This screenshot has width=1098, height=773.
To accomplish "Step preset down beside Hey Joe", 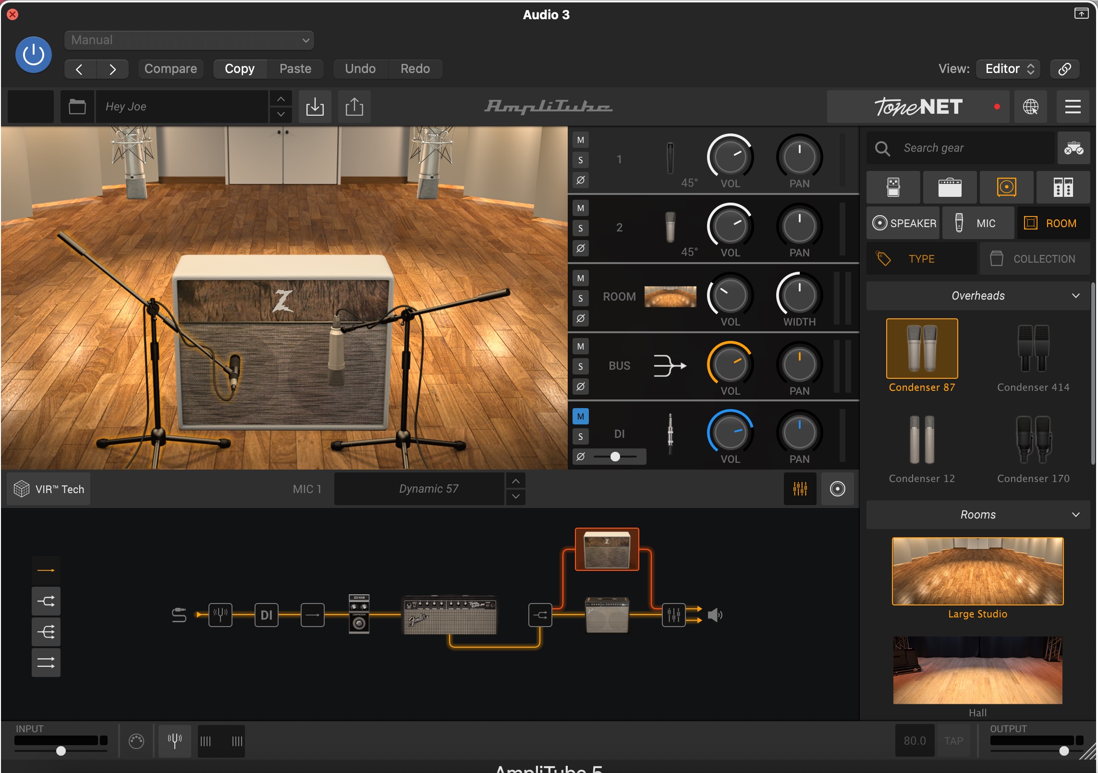I will (281, 114).
